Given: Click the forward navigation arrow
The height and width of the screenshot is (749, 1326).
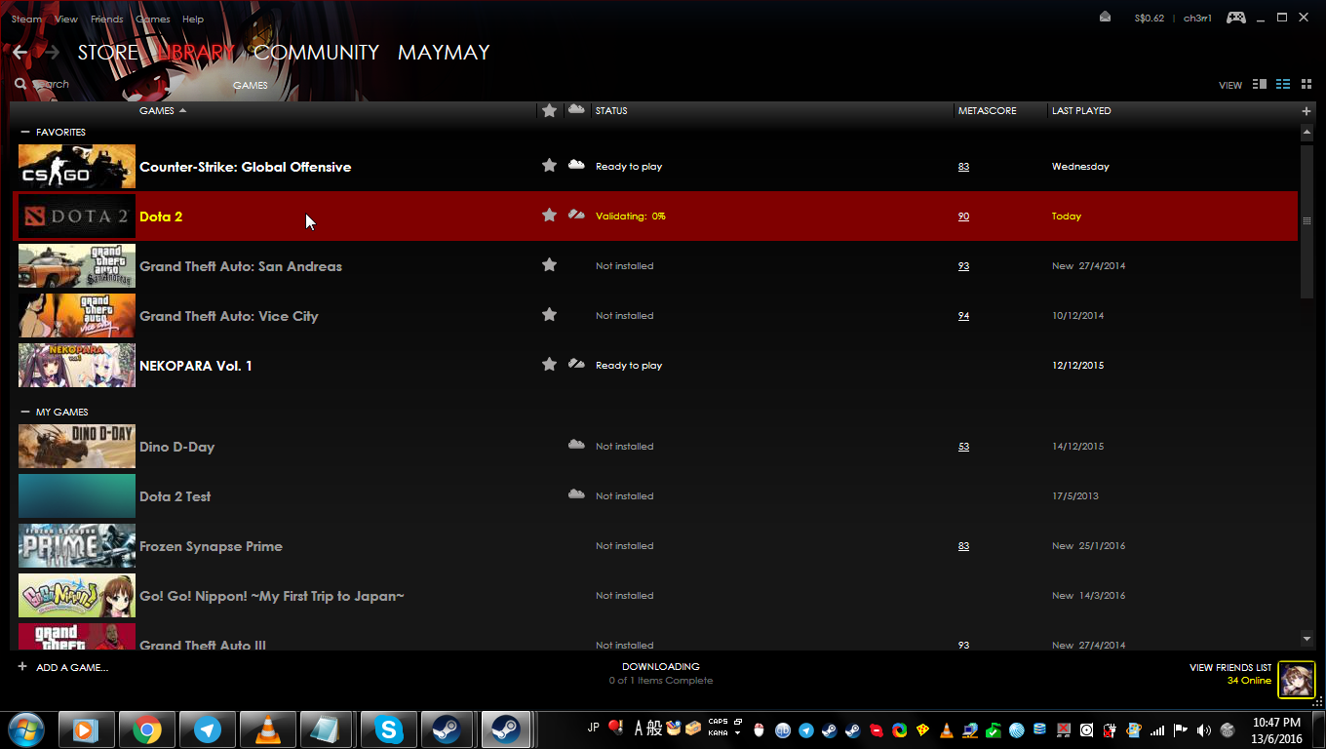Looking at the screenshot, I should tap(52, 53).
